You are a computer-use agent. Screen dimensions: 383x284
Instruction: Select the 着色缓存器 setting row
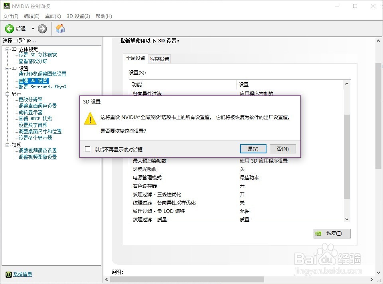point(236,186)
